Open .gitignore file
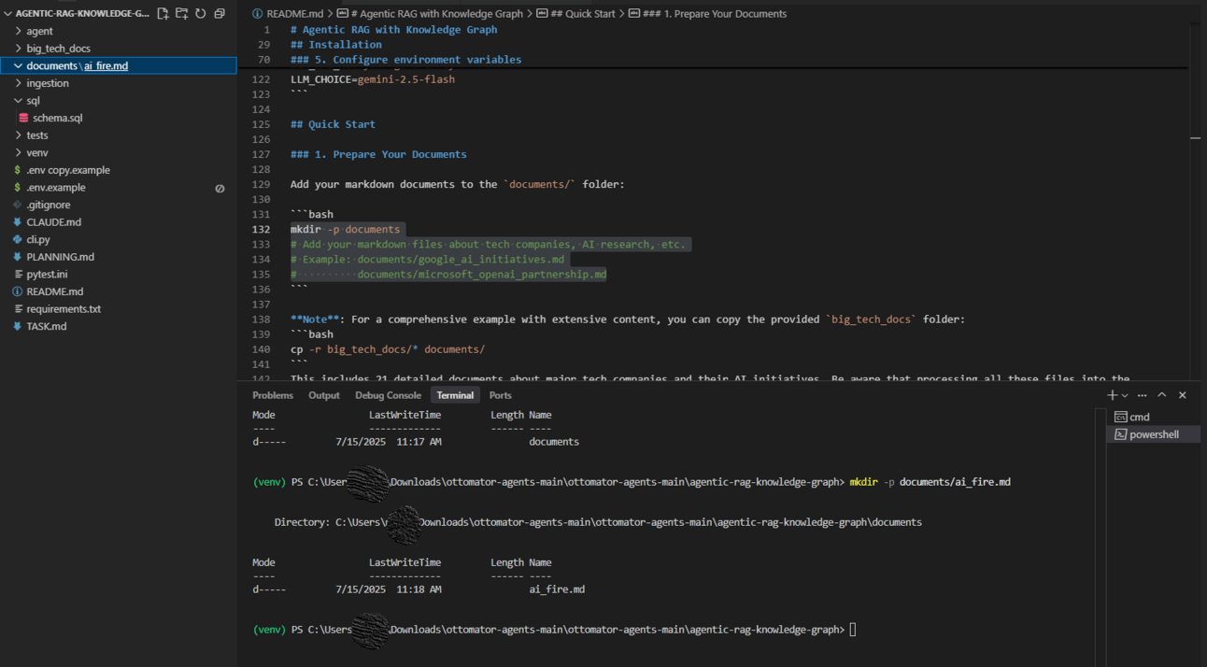The width and height of the screenshot is (1207, 667). [48, 205]
